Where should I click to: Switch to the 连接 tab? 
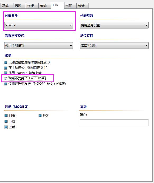point(32,6)
